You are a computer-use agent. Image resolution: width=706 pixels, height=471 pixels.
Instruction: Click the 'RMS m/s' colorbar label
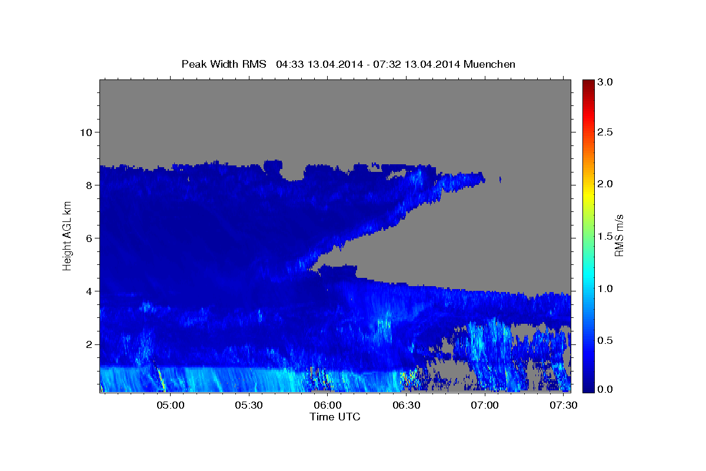[619, 236]
